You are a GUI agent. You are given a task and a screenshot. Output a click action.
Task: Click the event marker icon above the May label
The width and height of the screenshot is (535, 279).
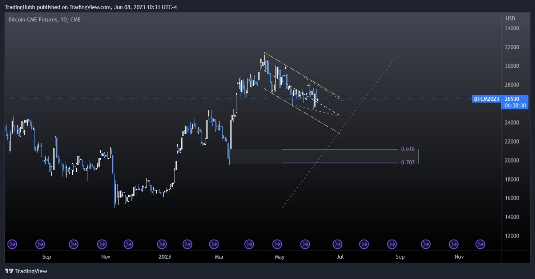(x=277, y=244)
